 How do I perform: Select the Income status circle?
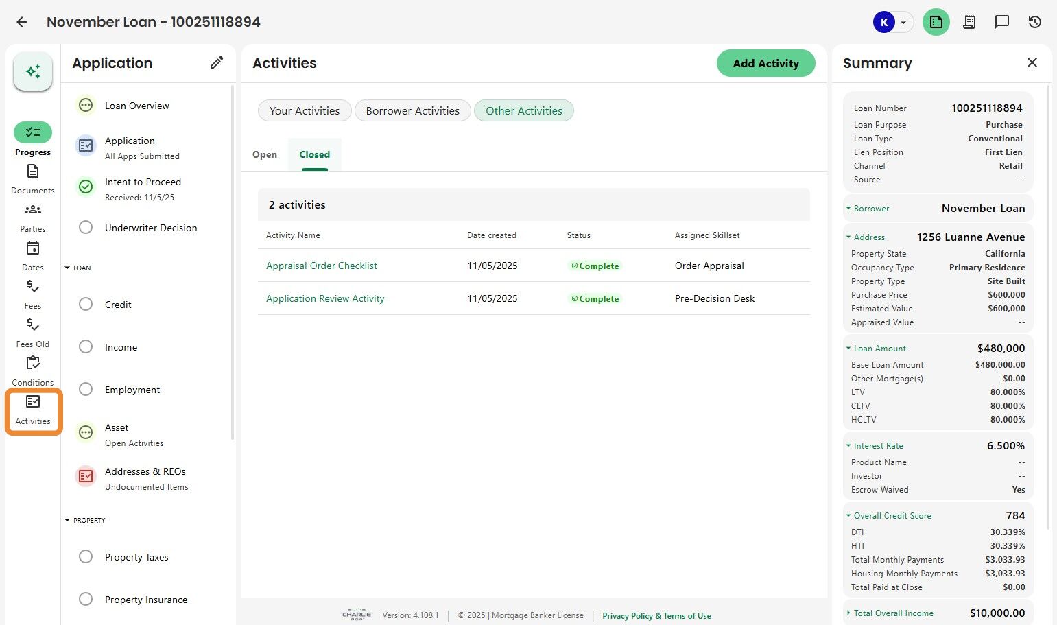pyautogui.click(x=86, y=347)
